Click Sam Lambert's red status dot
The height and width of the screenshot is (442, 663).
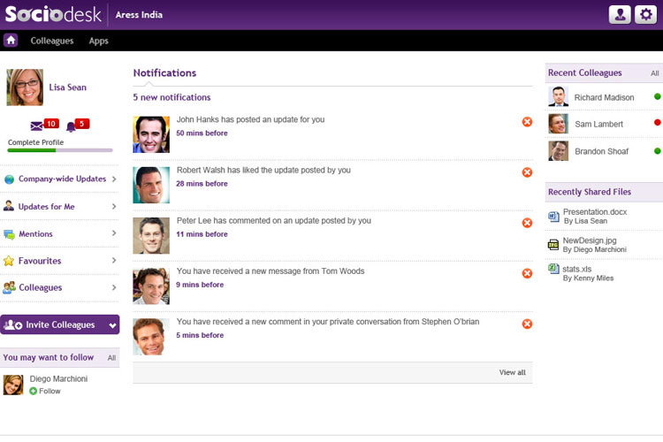click(x=658, y=122)
